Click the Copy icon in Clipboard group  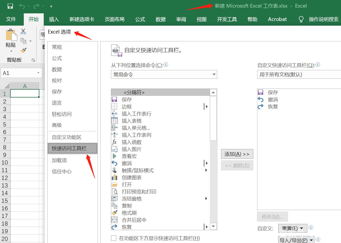[x=23, y=41]
